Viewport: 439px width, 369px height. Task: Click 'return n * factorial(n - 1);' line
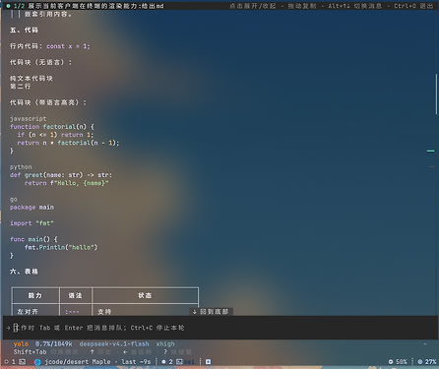(68, 143)
